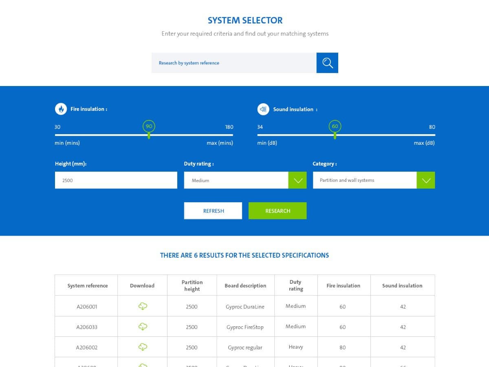Click the SYSTEM SELECTOR heading
489x367 pixels.
click(245, 20)
